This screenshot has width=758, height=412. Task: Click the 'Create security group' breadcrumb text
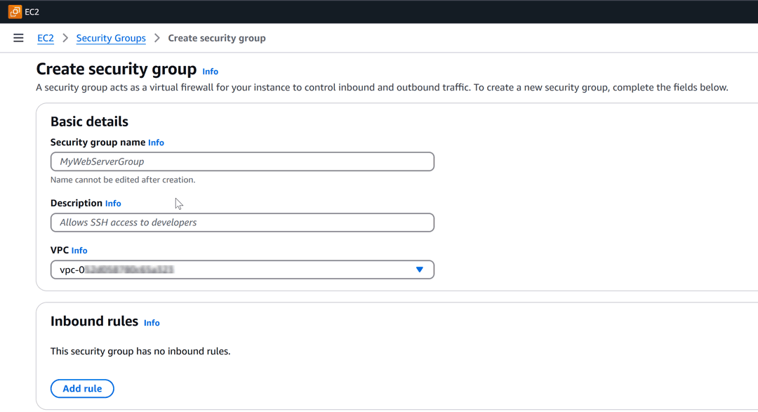[x=217, y=38]
